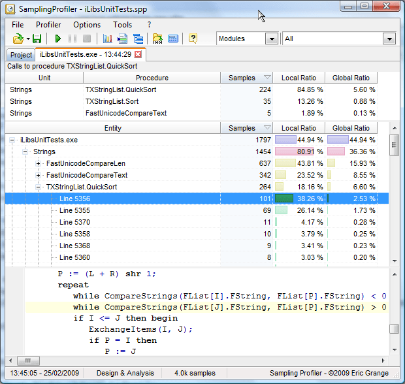
Task: Click entity tree Local Ratio header
Action: point(299,128)
